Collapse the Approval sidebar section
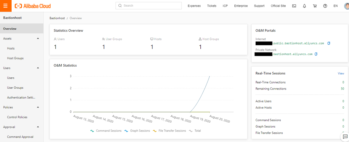349x142 pixels. click(38, 127)
